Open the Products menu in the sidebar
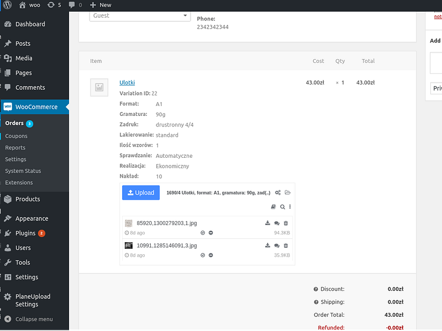The height and width of the screenshot is (331, 442). [x=28, y=199]
